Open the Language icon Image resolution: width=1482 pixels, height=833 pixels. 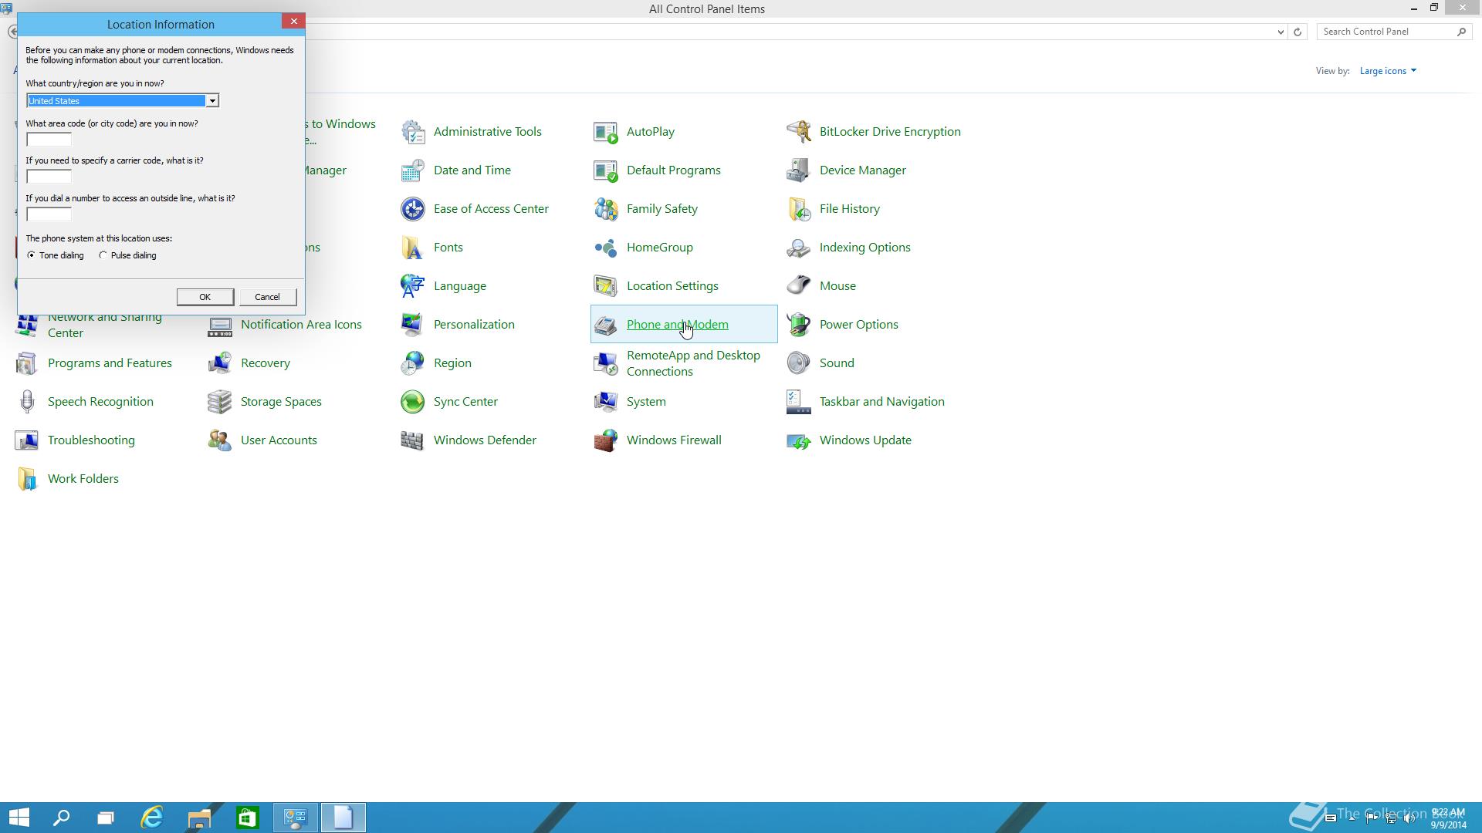click(413, 286)
